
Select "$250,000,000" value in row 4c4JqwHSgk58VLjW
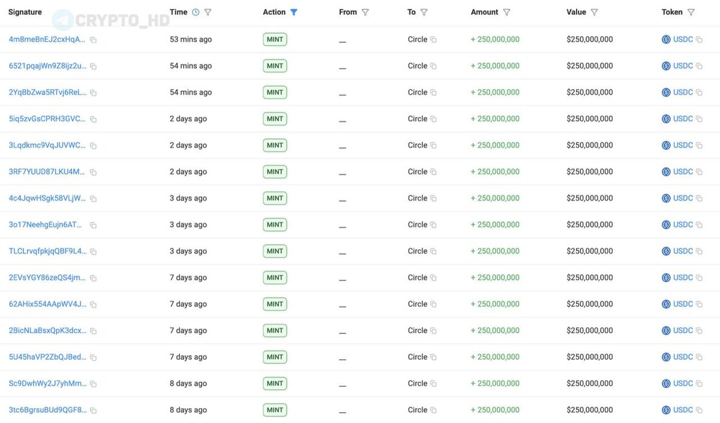(590, 198)
